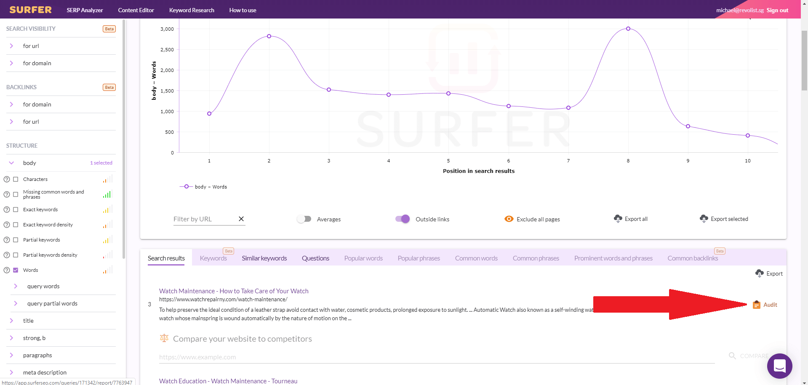This screenshot has height=385, width=808.
Task: Check Partial keywords density checkbox
Action: pos(16,255)
